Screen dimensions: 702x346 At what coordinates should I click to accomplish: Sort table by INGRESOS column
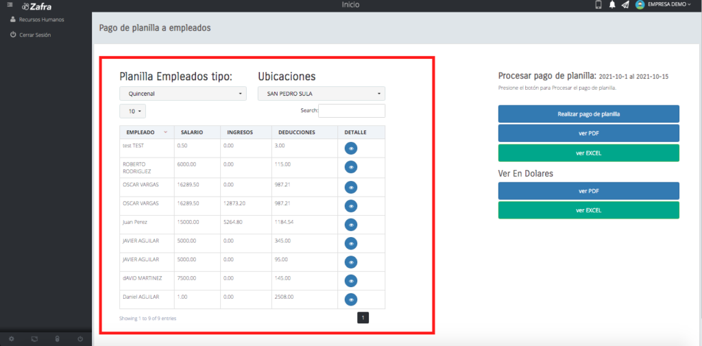tap(246, 132)
